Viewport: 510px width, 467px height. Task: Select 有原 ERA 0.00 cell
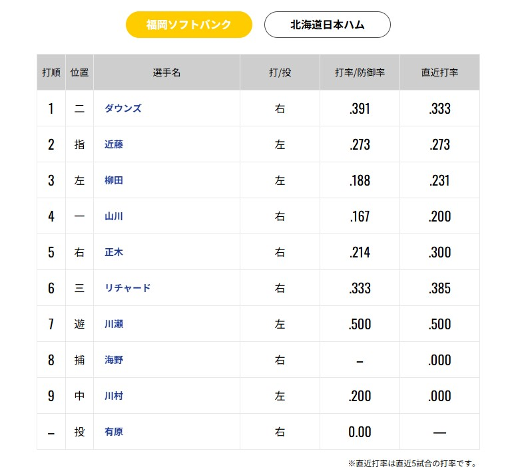click(x=360, y=432)
